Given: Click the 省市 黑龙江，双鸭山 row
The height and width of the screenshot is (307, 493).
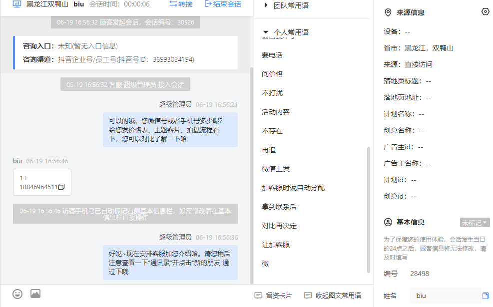Looking at the screenshot, I should coord(418,48).
